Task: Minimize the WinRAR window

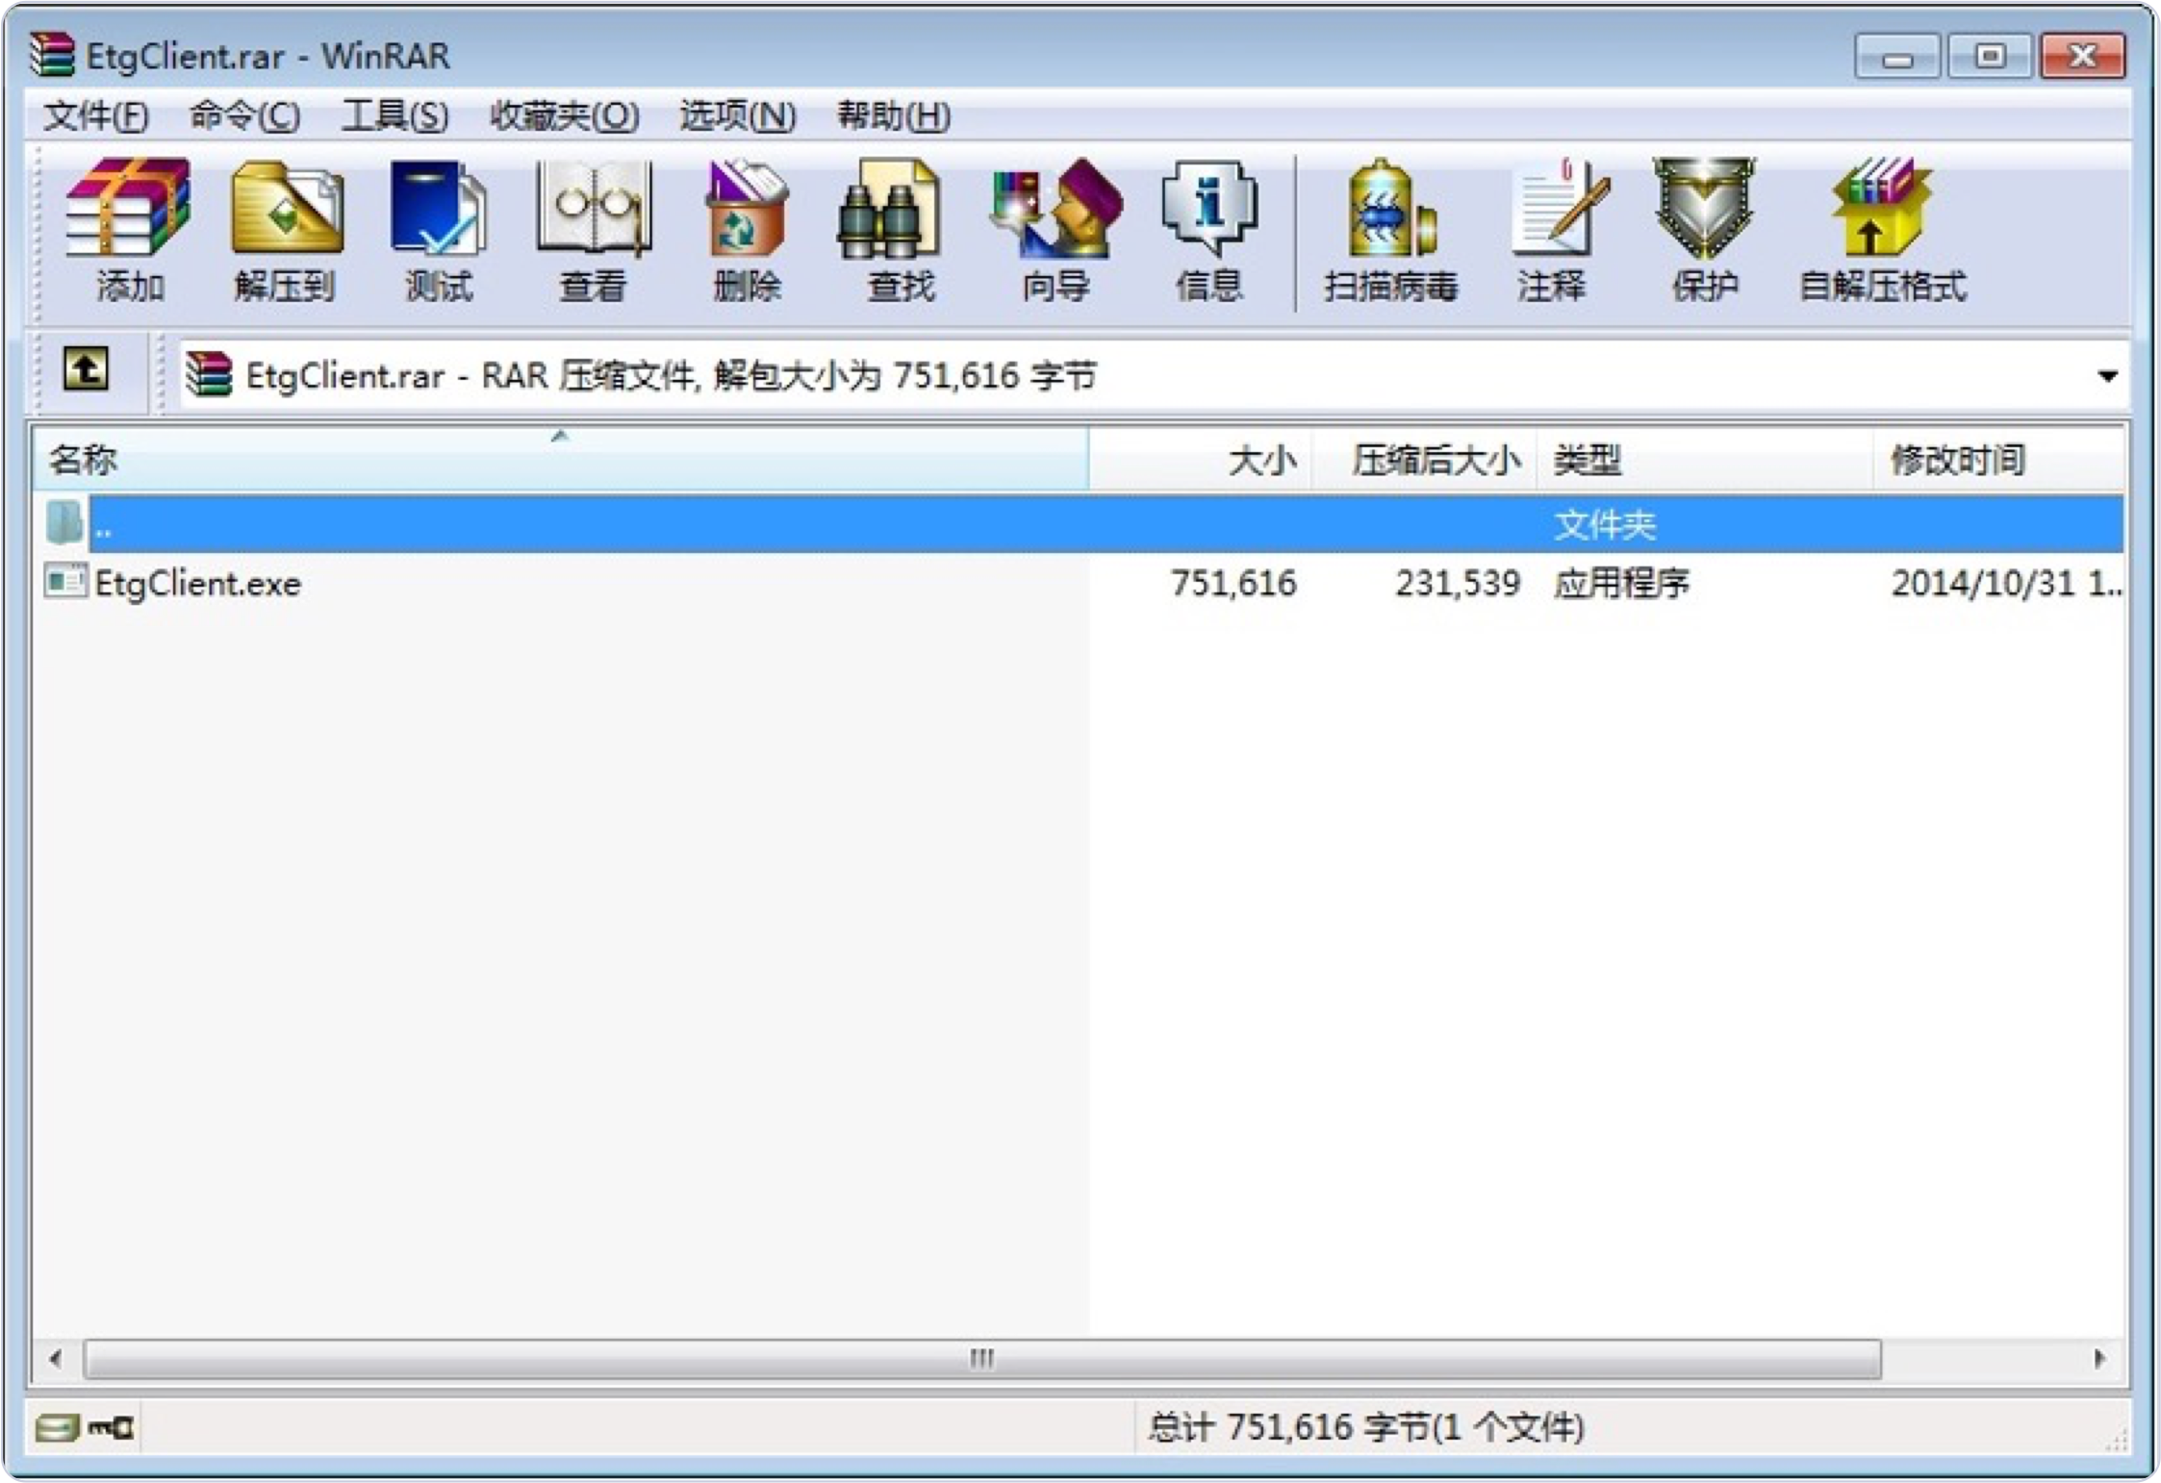Action: click(x=1896, y=57)
